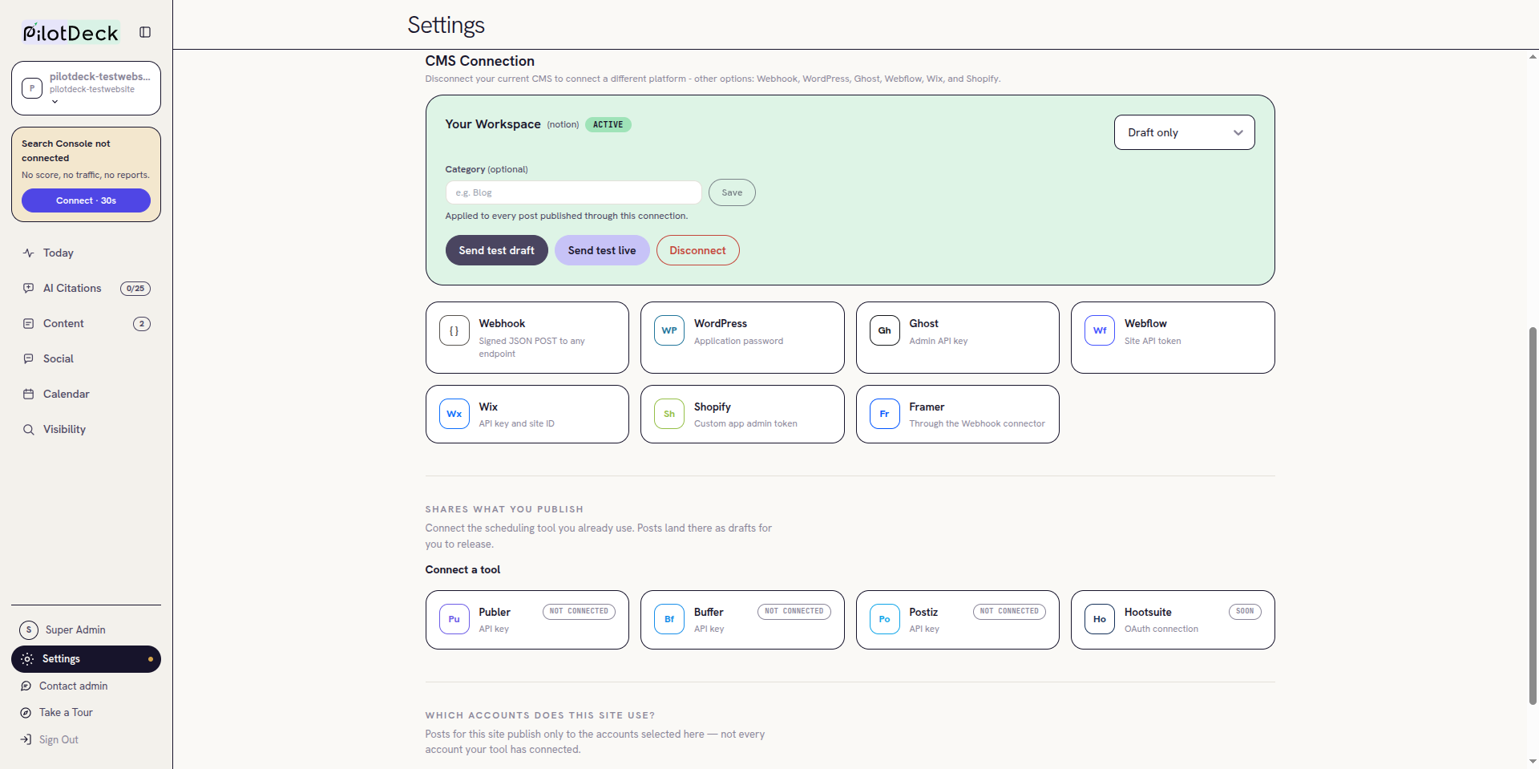This screenshot has height=769, width=1539.
Task: Disconnect the Notion CMS connection
Action: [x=697, y=250]
